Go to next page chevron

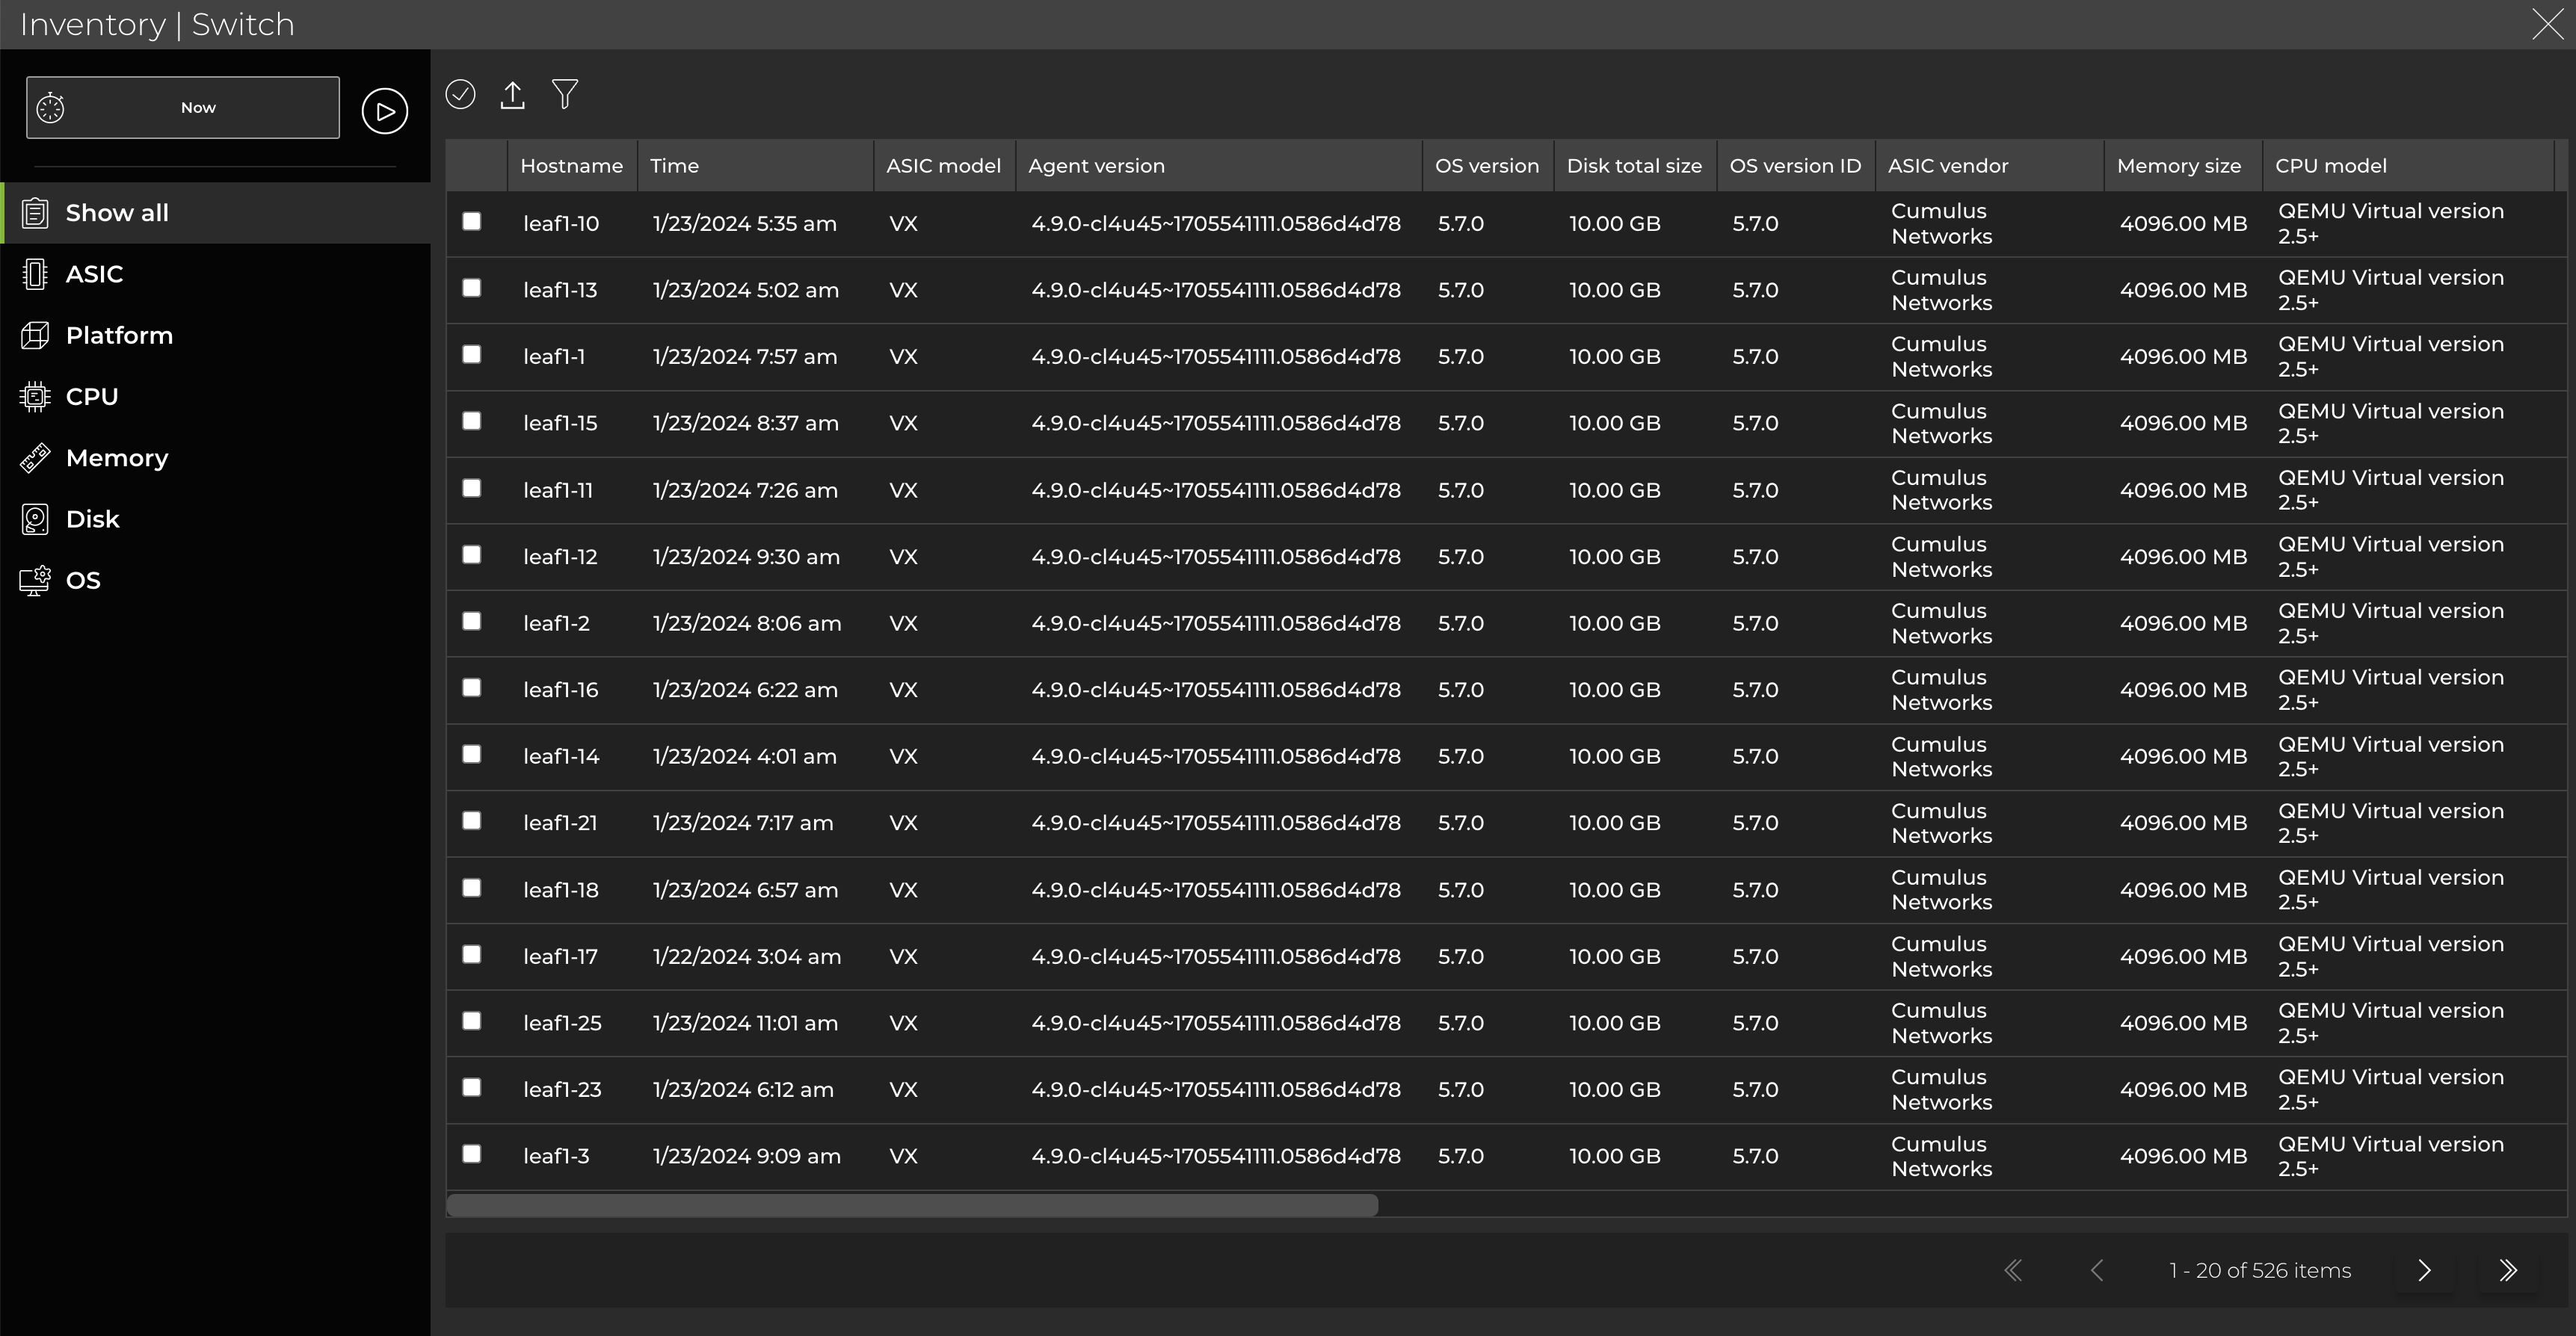click(x=2424, y=1270)
